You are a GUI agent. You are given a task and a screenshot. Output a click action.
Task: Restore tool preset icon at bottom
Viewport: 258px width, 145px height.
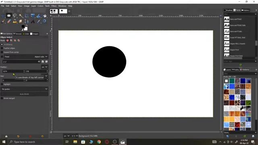click(18, 136)
